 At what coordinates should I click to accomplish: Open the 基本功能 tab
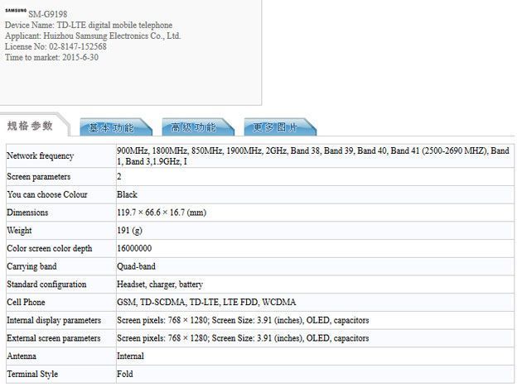[x=112, y=127]
